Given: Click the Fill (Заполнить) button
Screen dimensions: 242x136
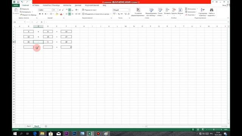Looking at the screenshot, I should tap(191, 12).
